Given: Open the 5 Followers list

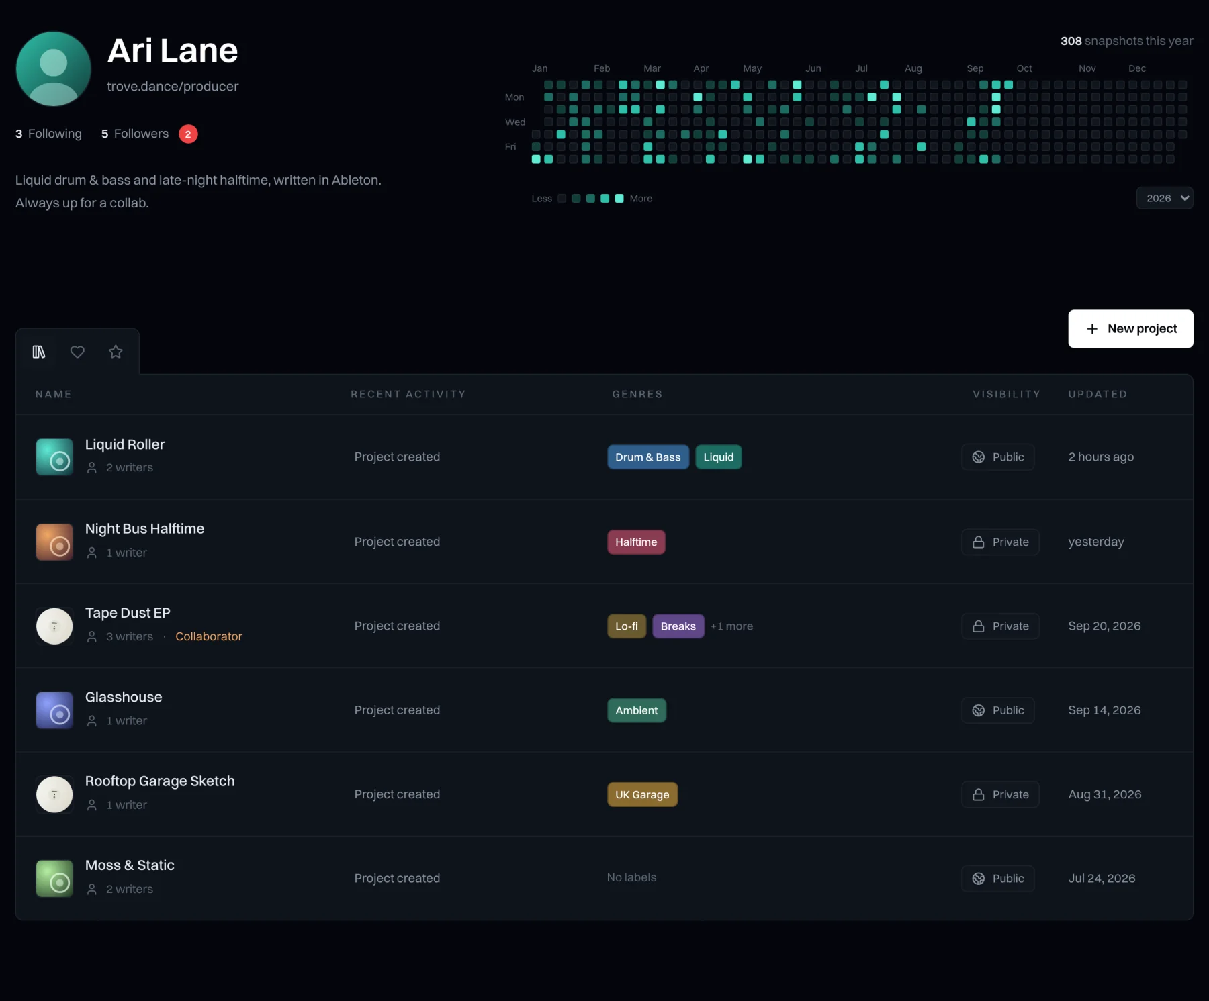Looking at the screenshot, I should point(134,134).
